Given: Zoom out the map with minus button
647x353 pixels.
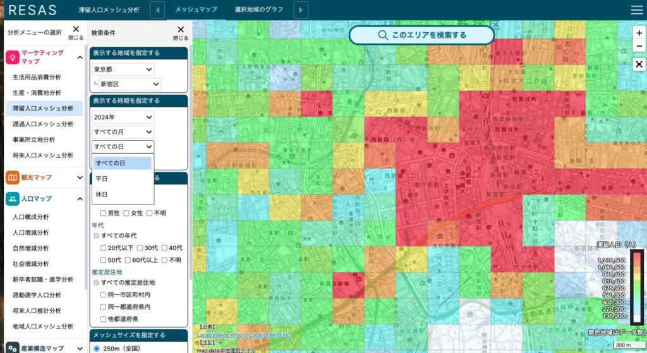Looking at the screenshot, I should click(x=639, y=46).
